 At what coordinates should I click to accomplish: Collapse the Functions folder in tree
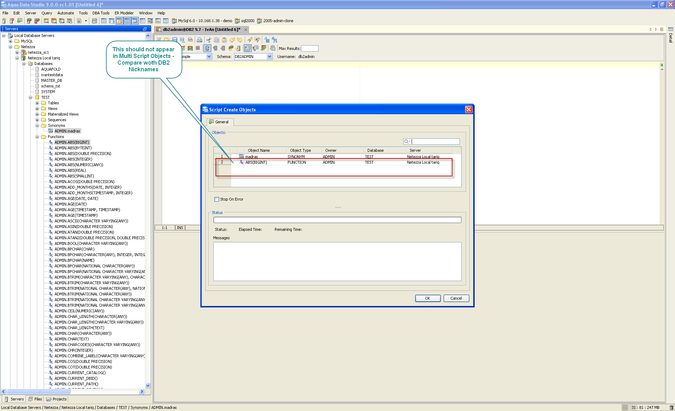point(37,137)
